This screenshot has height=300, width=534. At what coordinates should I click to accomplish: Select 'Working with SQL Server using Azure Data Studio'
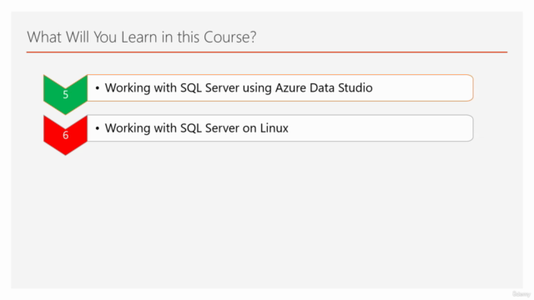[x=239, y=87]
